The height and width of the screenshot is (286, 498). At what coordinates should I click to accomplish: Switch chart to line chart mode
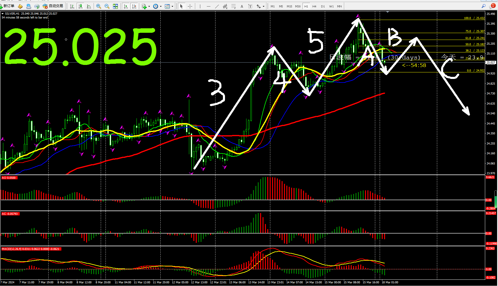click(89, 6)
